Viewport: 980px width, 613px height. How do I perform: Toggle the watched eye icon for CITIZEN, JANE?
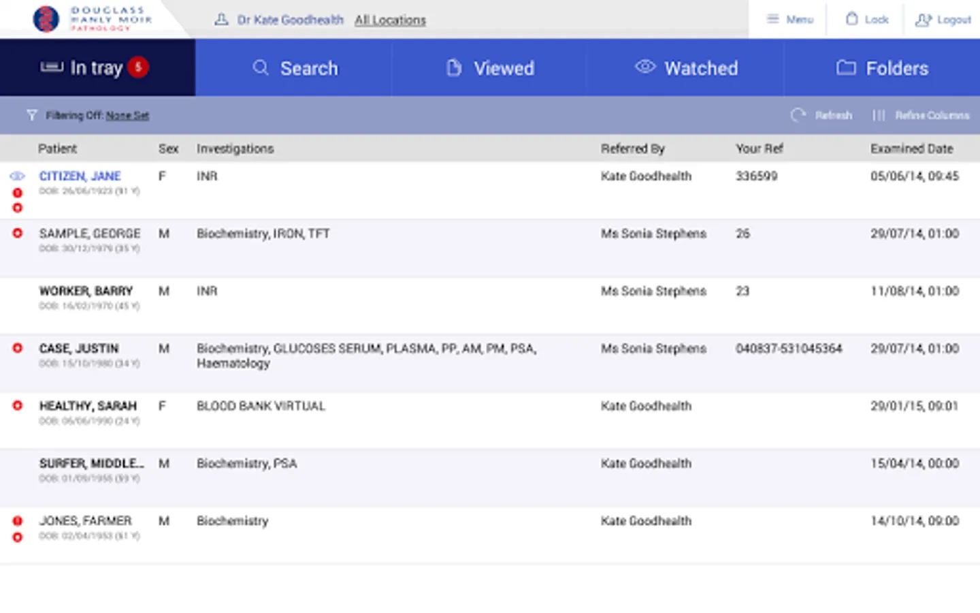tap(17, 176)
